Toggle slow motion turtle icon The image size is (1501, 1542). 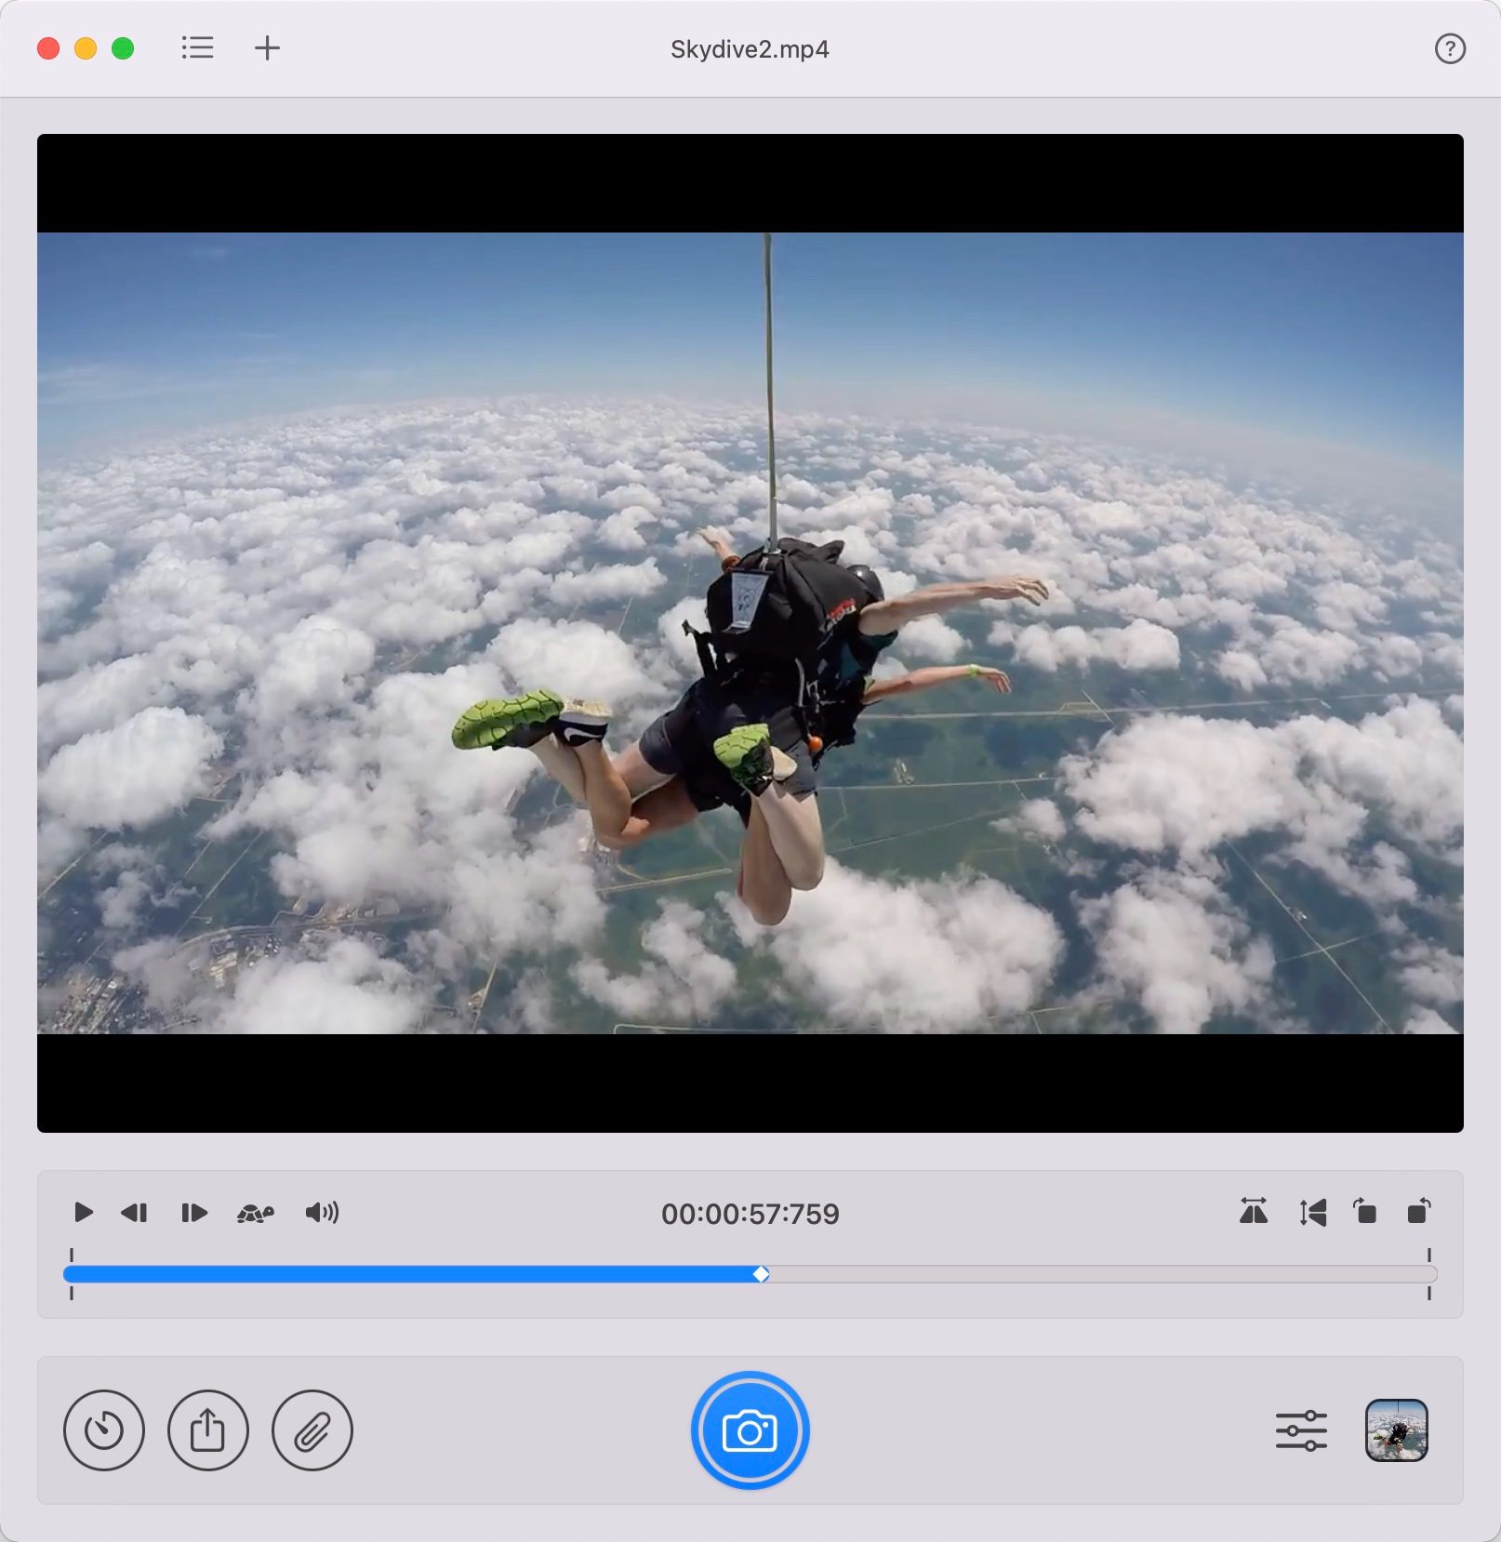pyautogui.click(x=256, y=1213)
